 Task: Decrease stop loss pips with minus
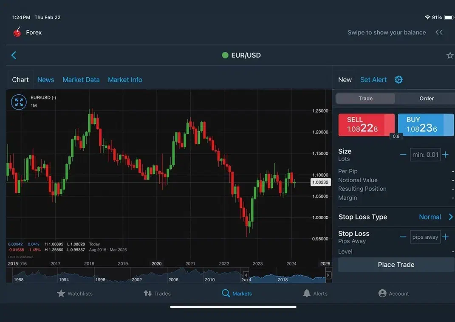pos(403,237)
